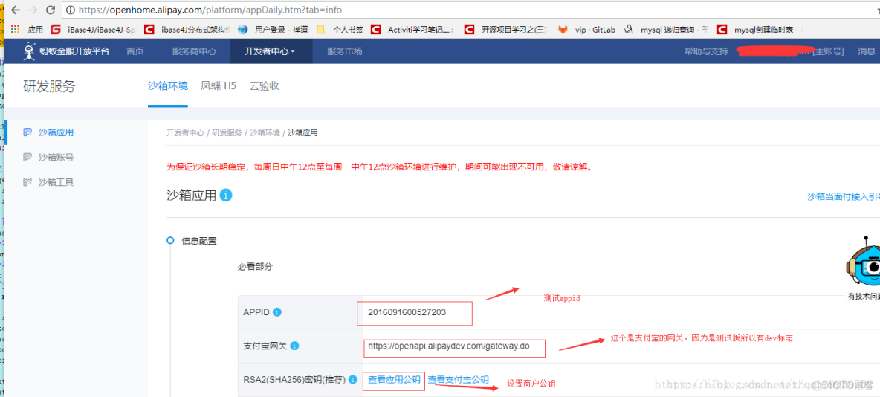Open the ibase4J分布式架构 bookmark
Viewport: 880px width, 397px height.
[x=187, y=29]
